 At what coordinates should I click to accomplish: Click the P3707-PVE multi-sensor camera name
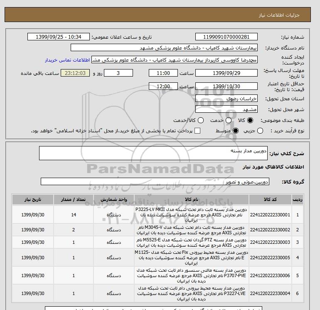tap(192, 275)
